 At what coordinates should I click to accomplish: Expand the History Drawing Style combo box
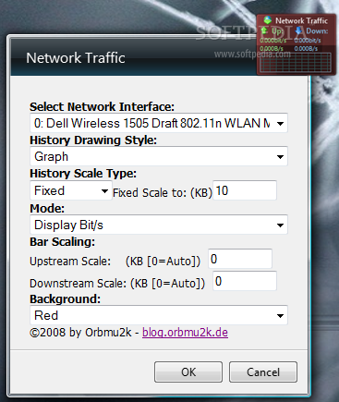(159, 156)
